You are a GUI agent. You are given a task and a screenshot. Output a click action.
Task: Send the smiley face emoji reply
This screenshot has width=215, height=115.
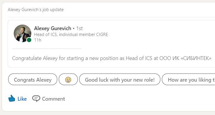click(x=68, y=79)
